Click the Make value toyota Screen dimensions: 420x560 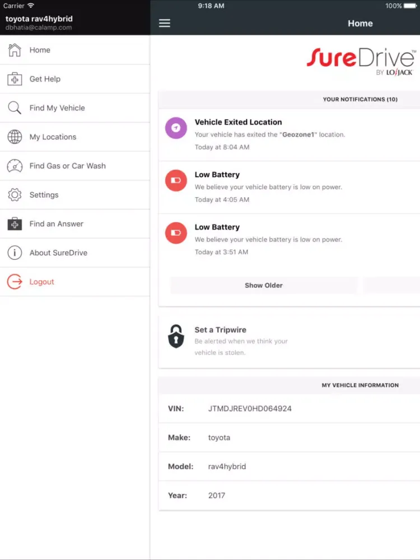[220, 437]
